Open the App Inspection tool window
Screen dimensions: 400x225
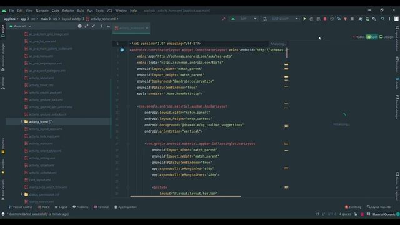tap(126, 207)
